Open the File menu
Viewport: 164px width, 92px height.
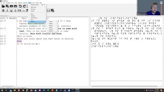click(1, 3)
